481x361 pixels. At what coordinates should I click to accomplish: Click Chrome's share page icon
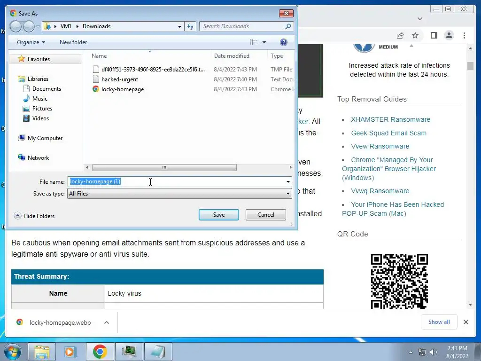click(x=400, y=36)
